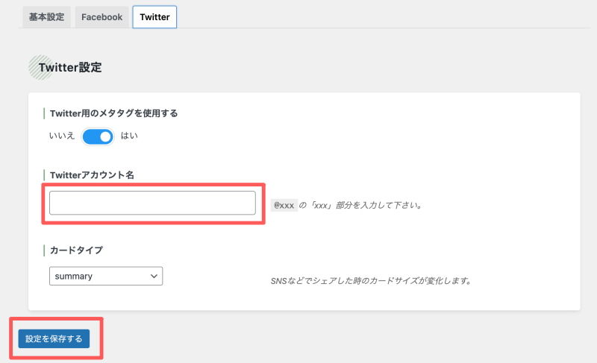Click the SNSなどでシェアした時 description text
Screen dimensions: 597x363
[371, 281]
